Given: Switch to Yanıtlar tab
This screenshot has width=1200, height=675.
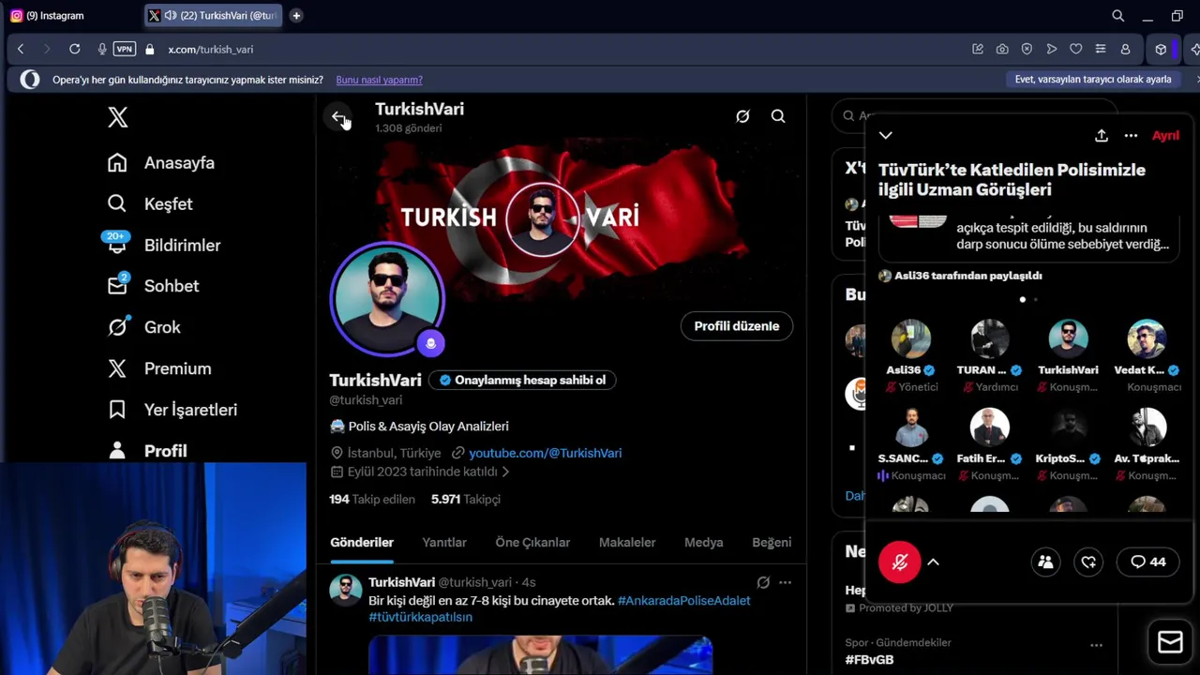Looking at the screenshot, I should click(x=444, y=542).
